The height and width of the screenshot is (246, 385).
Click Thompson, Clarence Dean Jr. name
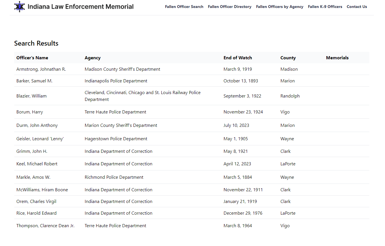46,226
